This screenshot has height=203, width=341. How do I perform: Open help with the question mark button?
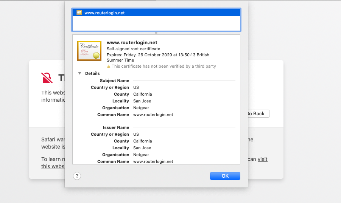[77, 176]
